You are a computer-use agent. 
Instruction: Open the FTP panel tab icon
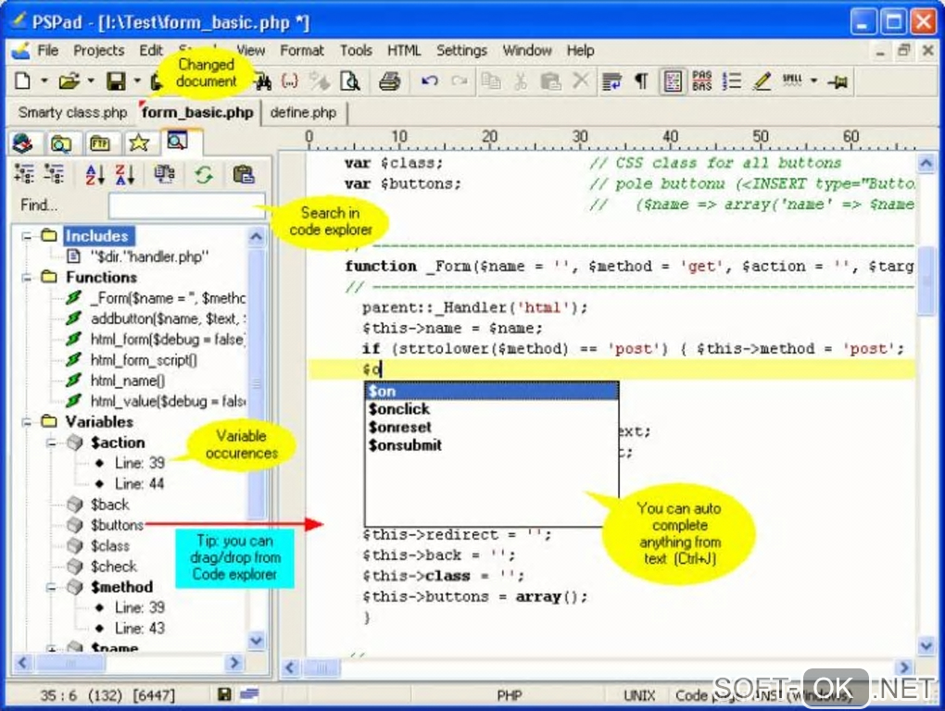point(99,143)
